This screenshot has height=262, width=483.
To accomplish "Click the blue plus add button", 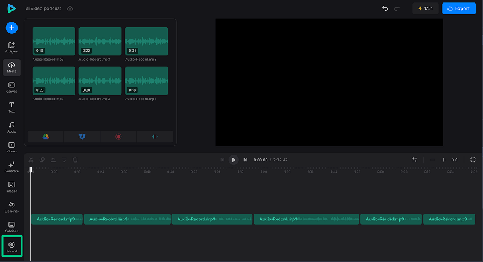I will tap(11, 28).
